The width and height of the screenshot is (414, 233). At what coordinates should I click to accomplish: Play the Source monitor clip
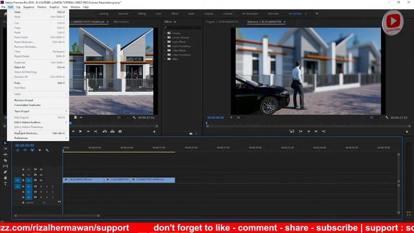pos(80,131)
